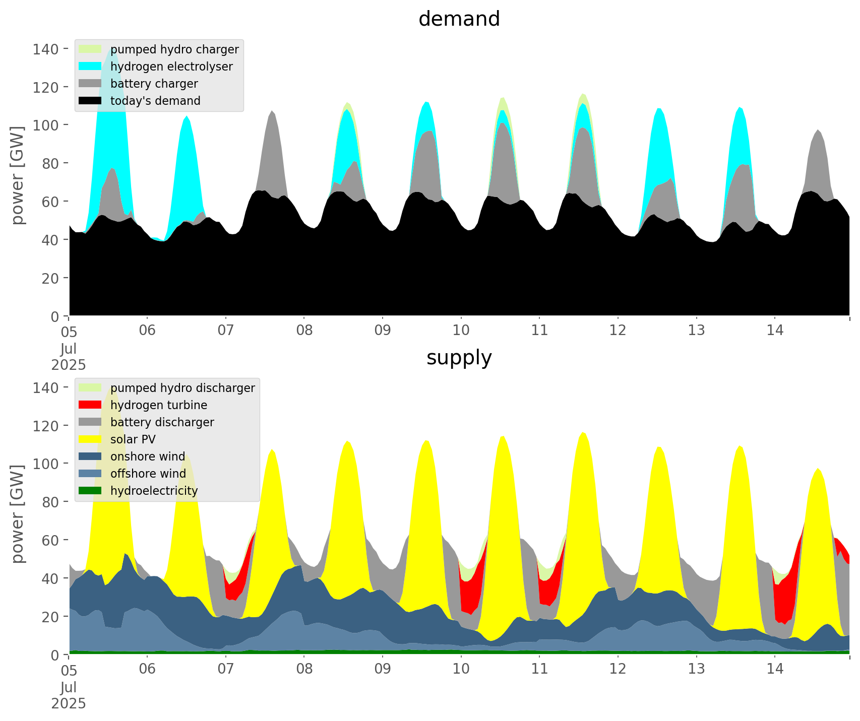
Task: Select the demand chart's power [GW] axis label
Action: coord(18,175)
